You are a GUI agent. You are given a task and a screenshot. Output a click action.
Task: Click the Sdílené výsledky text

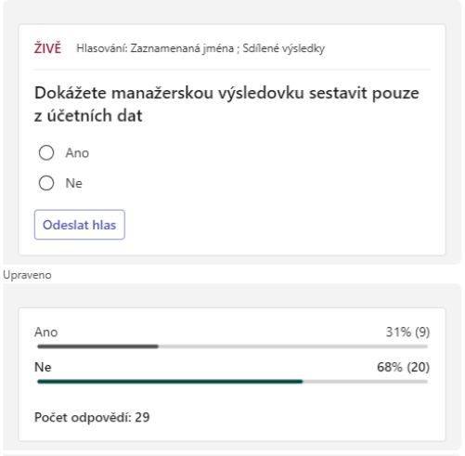(284, 48)
